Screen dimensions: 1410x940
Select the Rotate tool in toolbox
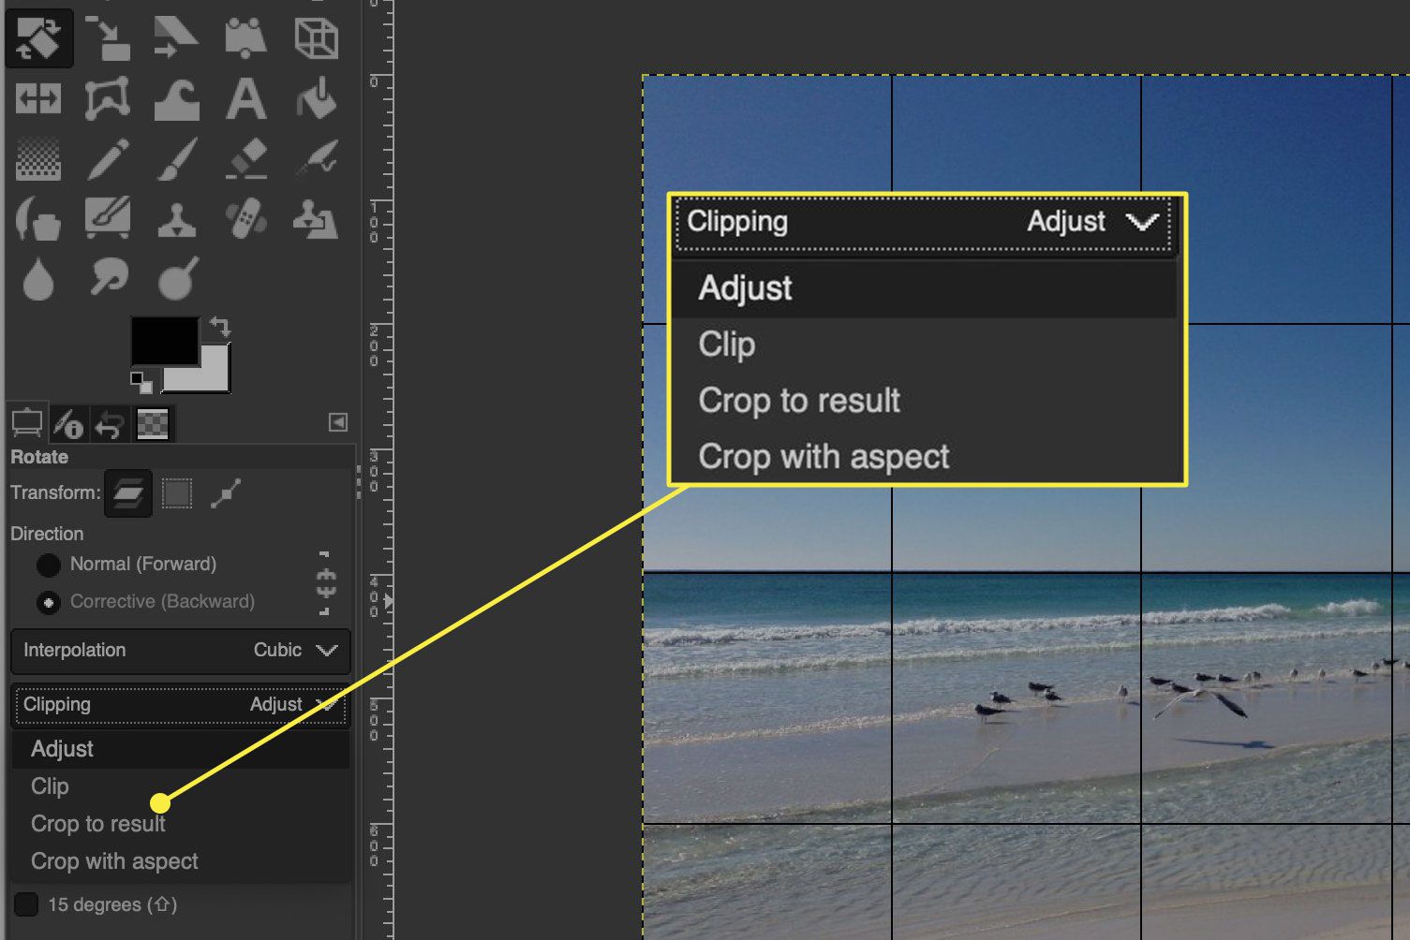coord(38,37)
